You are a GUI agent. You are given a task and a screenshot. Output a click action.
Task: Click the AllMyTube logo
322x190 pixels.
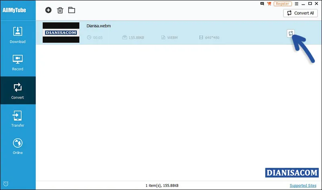(x=14, y=10)
